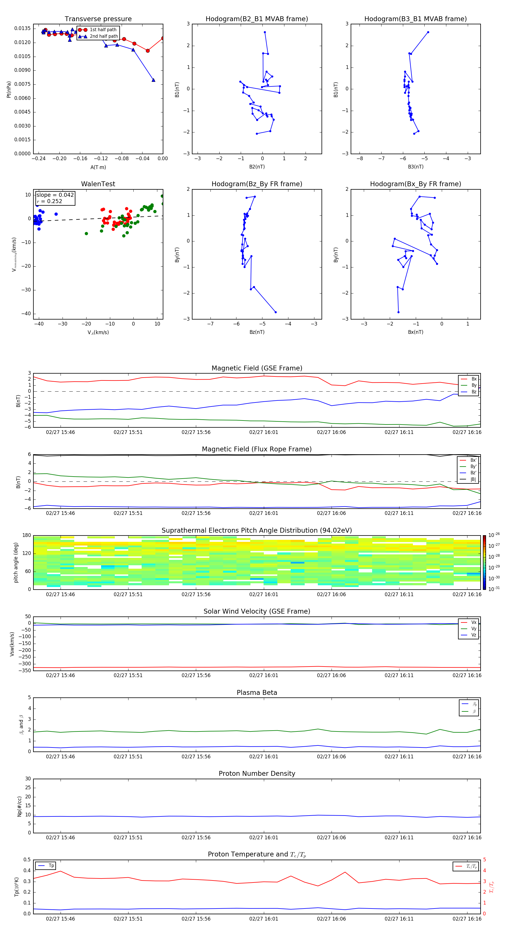This screenshot has width=514, height=944.
Task: Select the By' legend entry in Flux Rope panel
Action: (x=468, y=467)
